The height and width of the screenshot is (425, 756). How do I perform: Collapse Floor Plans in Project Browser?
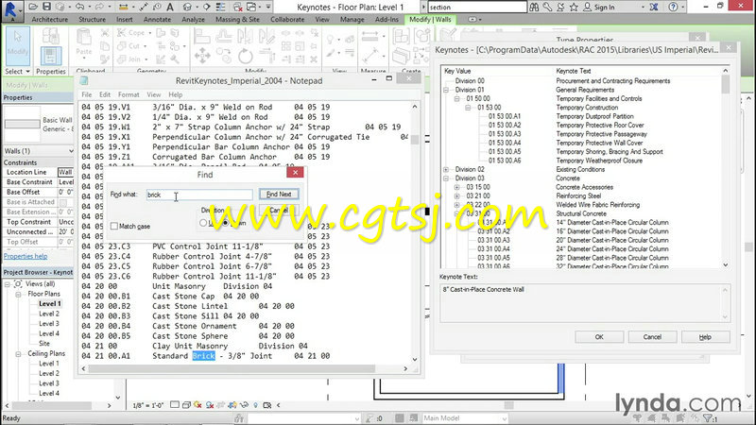coord(18,294)
